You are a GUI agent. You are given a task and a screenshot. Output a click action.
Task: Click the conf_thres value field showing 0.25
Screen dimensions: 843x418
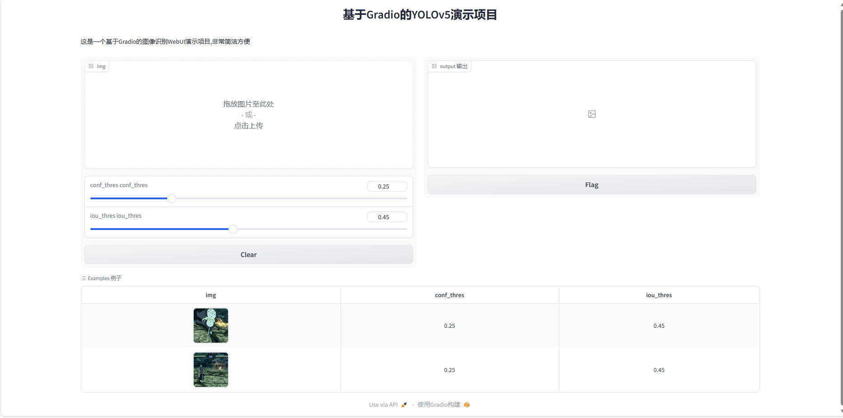387,186
